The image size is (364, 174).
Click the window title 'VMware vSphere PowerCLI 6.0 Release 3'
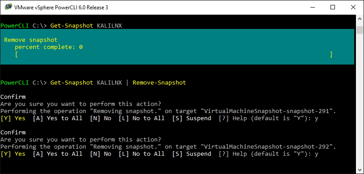click(61, 8)
